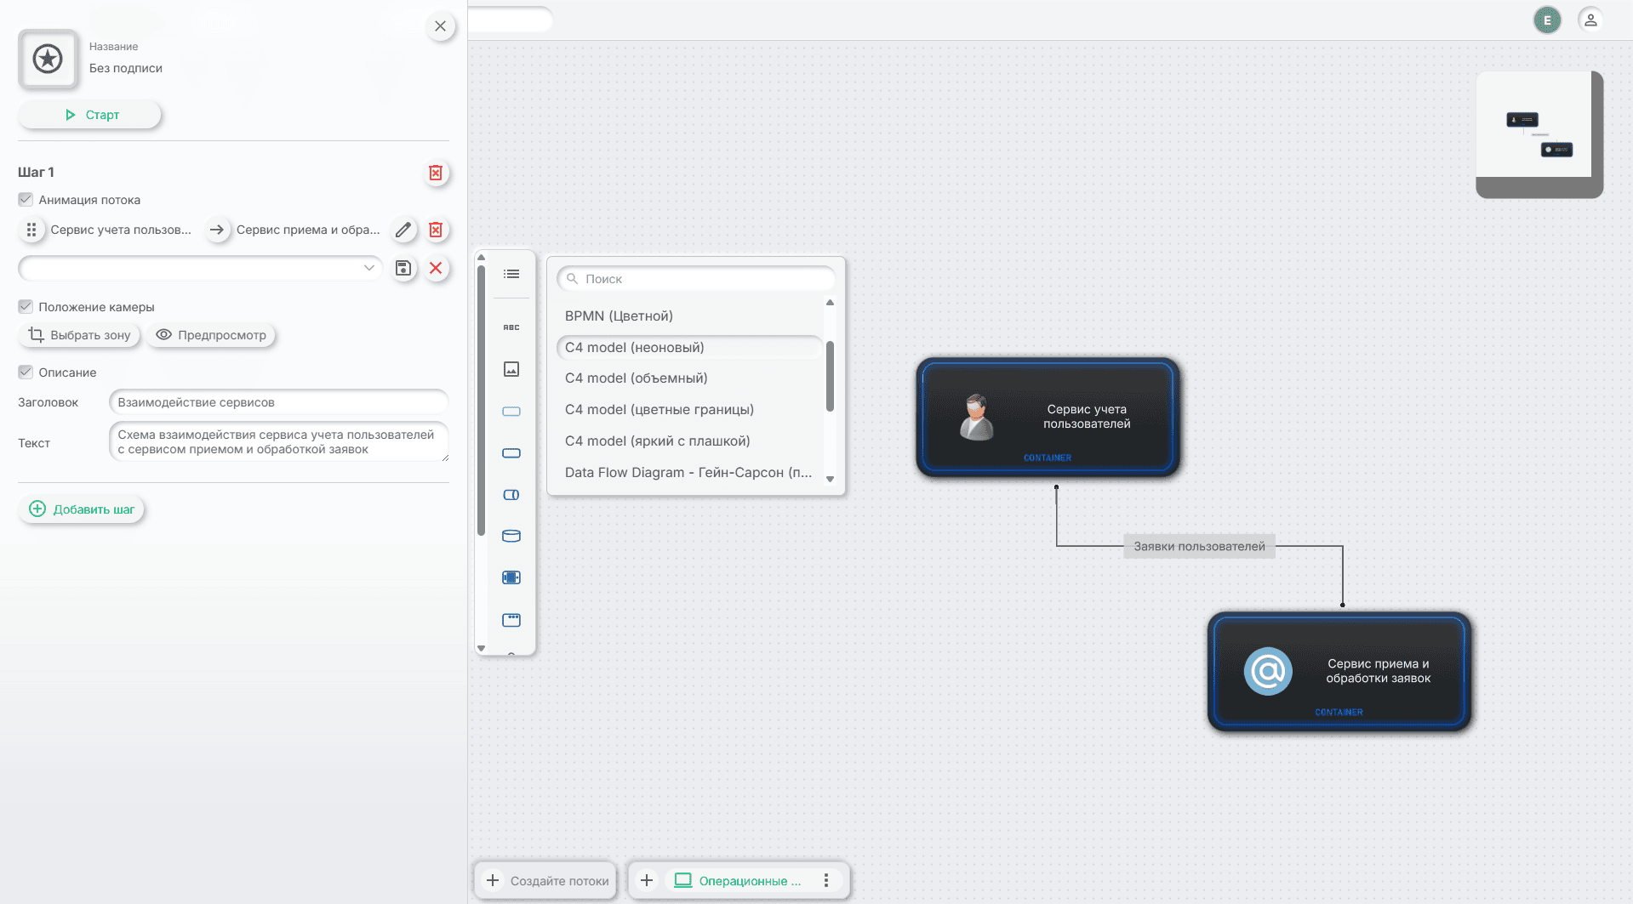Pick the ABC text shape tool
This screenshot has width=1633, height=904.
[x=511, y=327]
